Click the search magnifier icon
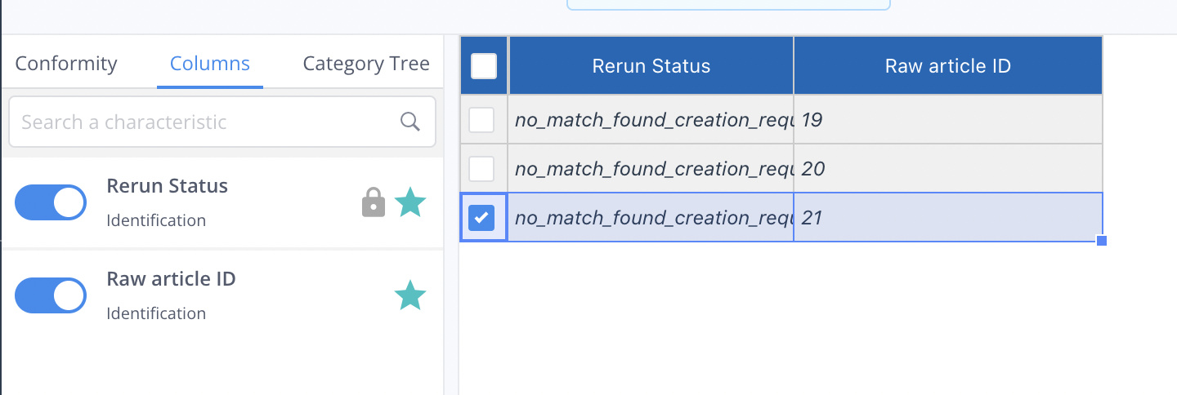This screenshot has height=395, width=1177. click(410, 122)
